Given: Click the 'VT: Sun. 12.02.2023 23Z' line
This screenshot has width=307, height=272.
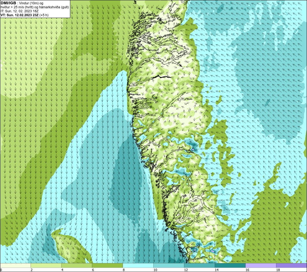Looking at the screenshot, I should [20, 15].
